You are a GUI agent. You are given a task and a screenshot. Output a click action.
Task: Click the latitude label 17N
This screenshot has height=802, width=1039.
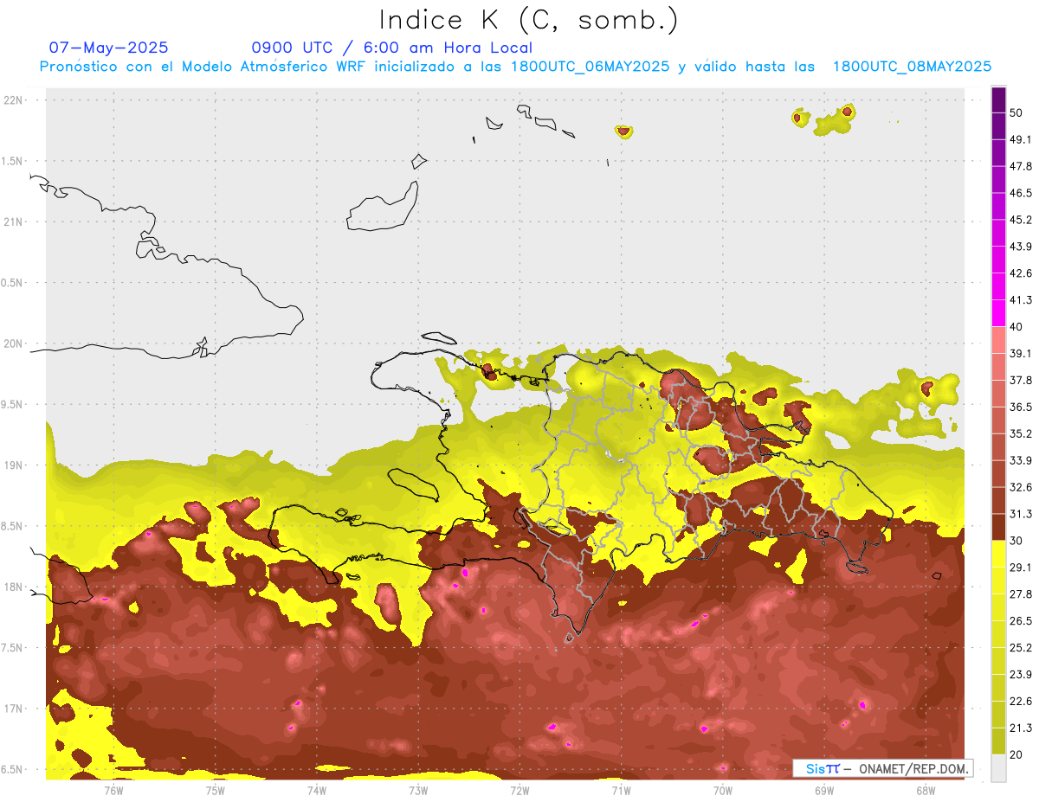pyautogui.click(x=14, y=709)
